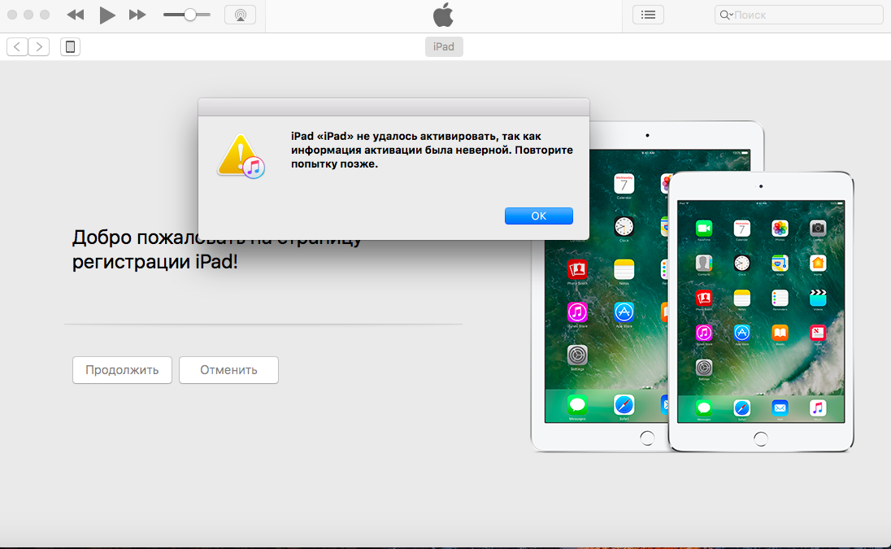Click the home button of front iPad

click(x=761, y=438)
